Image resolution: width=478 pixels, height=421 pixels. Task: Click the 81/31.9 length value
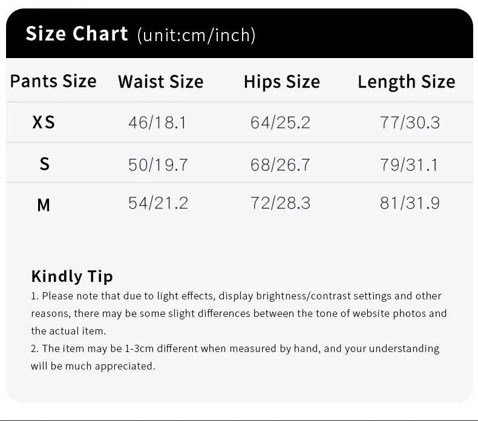point(410,203)
